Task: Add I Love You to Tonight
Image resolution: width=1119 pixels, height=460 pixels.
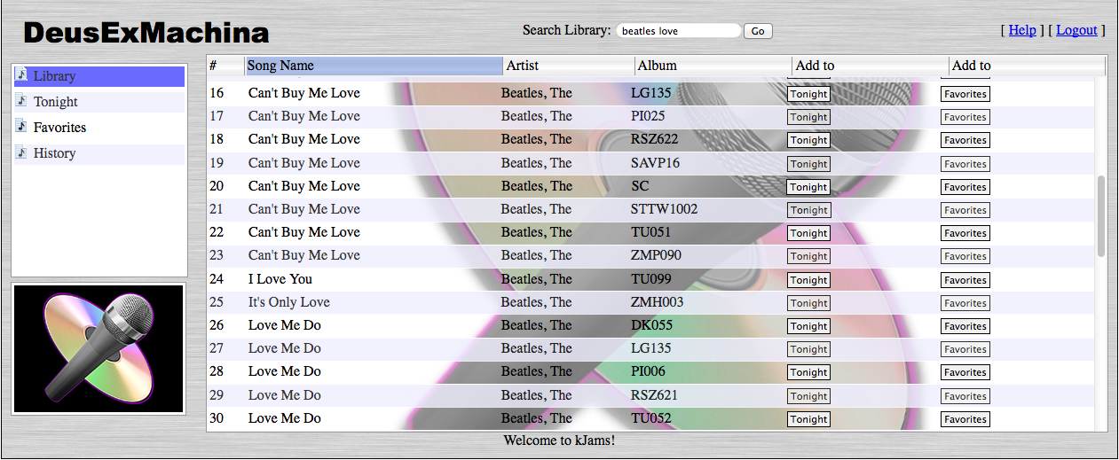Action: pyautogui.click(x=808, y=280)
